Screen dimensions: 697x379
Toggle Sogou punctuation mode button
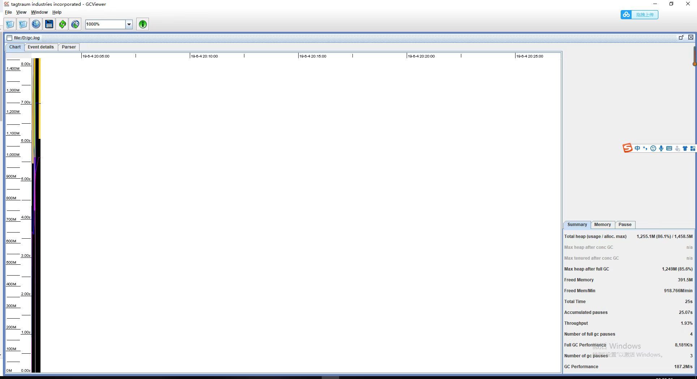click(x=645, y=148)
